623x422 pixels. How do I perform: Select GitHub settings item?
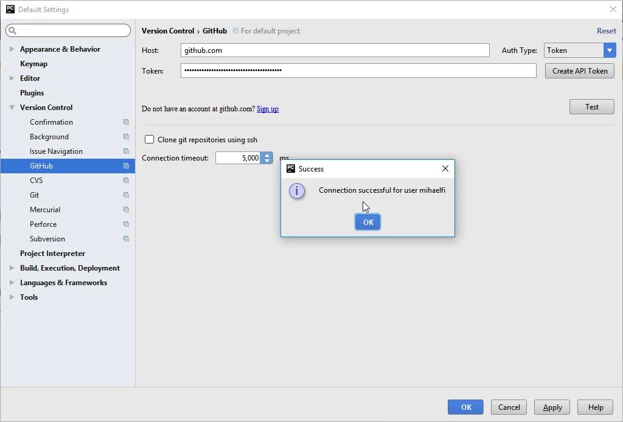(x=68, y=166)
